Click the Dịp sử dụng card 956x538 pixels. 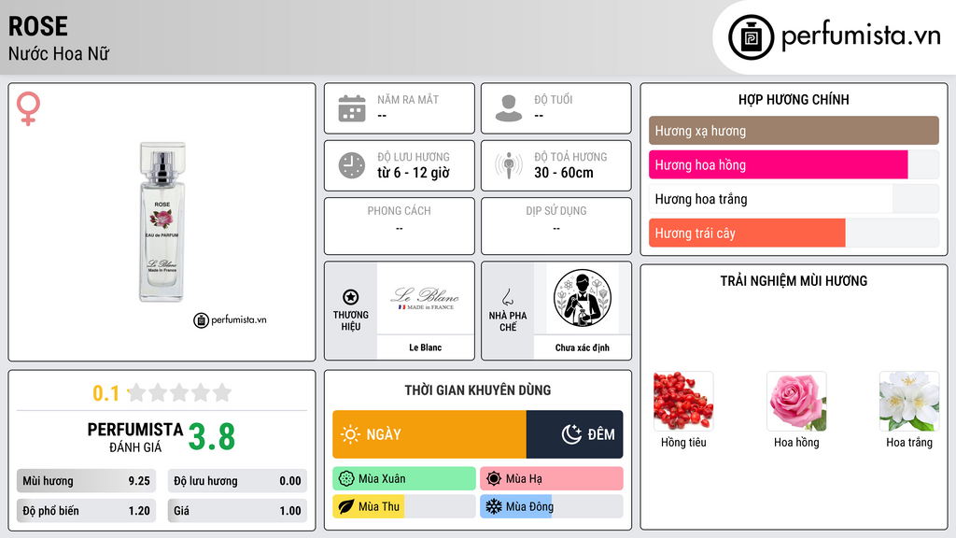(556, 226)
